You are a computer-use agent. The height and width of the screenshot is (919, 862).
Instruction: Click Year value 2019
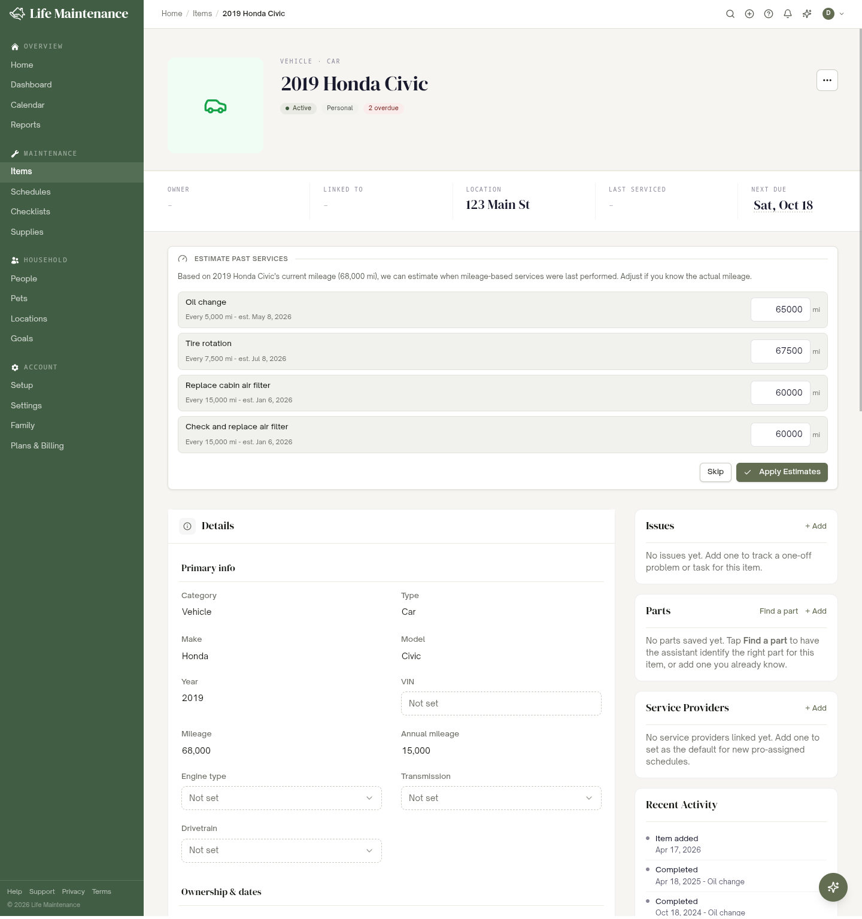193,698
